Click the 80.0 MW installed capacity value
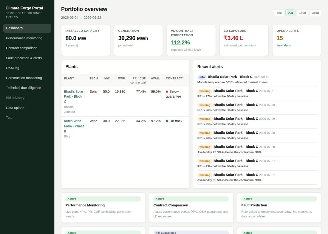The height and width of the screenshot is (234, 328). point(76,38)
